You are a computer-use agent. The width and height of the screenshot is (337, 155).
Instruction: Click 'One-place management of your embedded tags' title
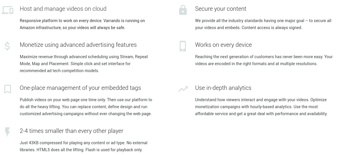pyautogui.click(x=80, y=88)
